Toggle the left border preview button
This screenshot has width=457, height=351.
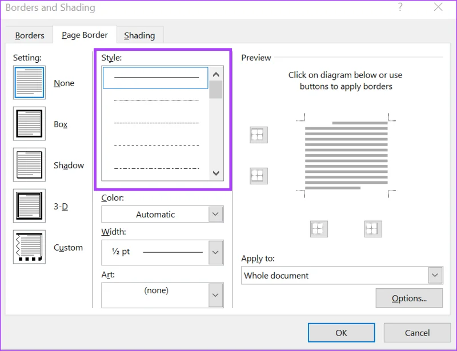(x=319, y=229)
